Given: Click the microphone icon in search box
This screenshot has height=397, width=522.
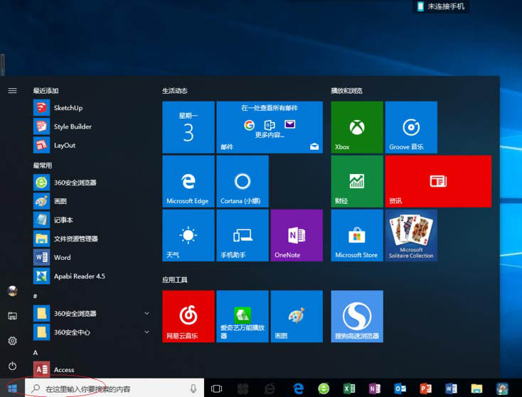Looking at the screenshot, I should tap(193, 388).
